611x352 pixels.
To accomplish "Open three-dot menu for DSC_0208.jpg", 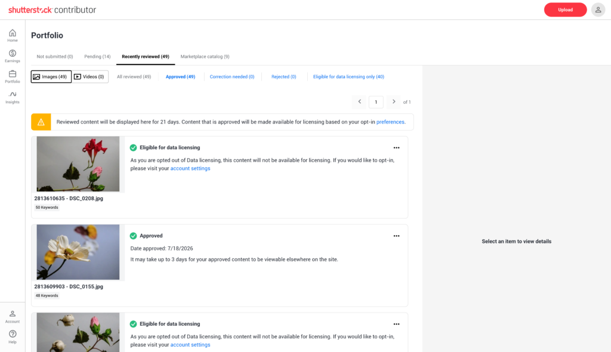I will pos(396,148).
